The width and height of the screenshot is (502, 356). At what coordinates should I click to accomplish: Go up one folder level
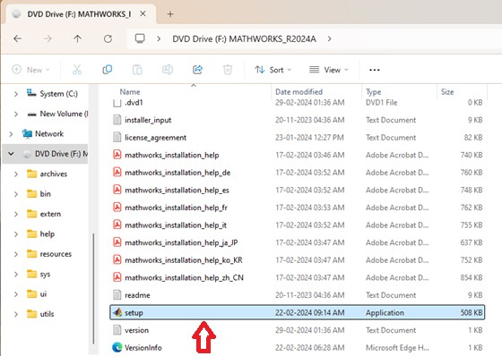pos(77,38)
